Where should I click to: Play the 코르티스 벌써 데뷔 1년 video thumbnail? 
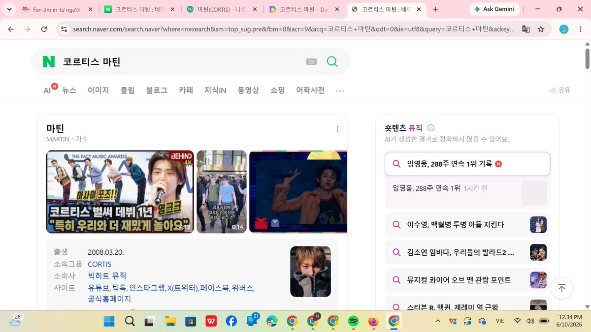(119, 191)
